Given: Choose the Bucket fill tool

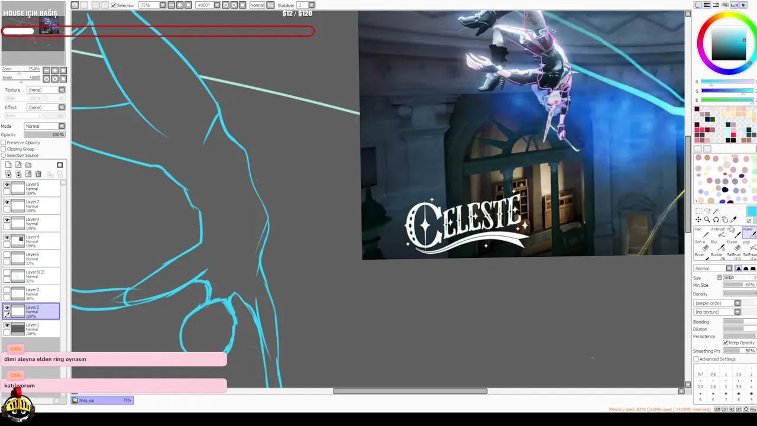Looking at the screenshot, I should (x=717, y=256).
